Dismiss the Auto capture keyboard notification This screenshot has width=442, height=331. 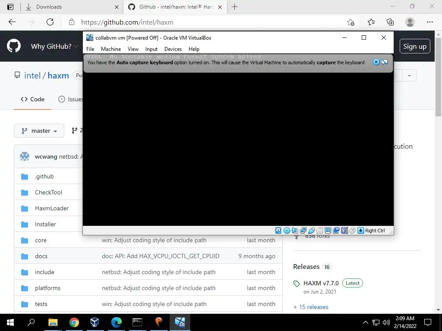tap(376, 62)
